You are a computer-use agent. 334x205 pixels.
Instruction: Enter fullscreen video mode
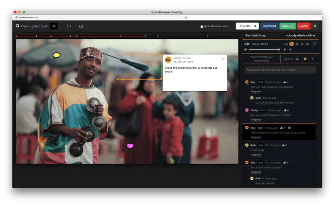point(314,44)
